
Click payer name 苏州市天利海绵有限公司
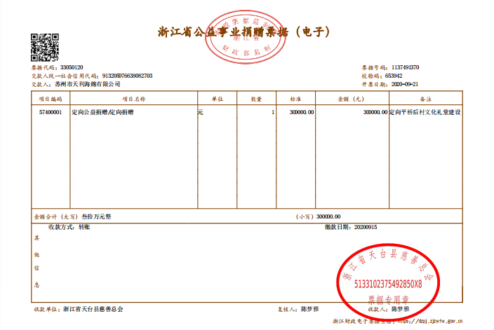click(88, 84)
